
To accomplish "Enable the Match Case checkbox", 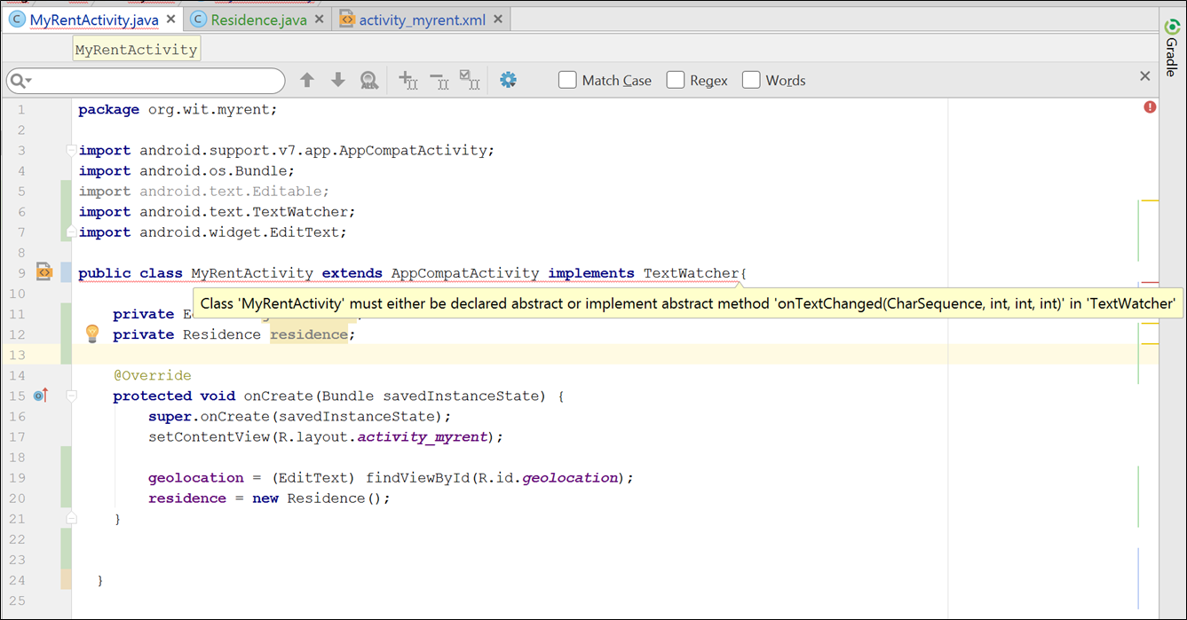I will [567, 79].
